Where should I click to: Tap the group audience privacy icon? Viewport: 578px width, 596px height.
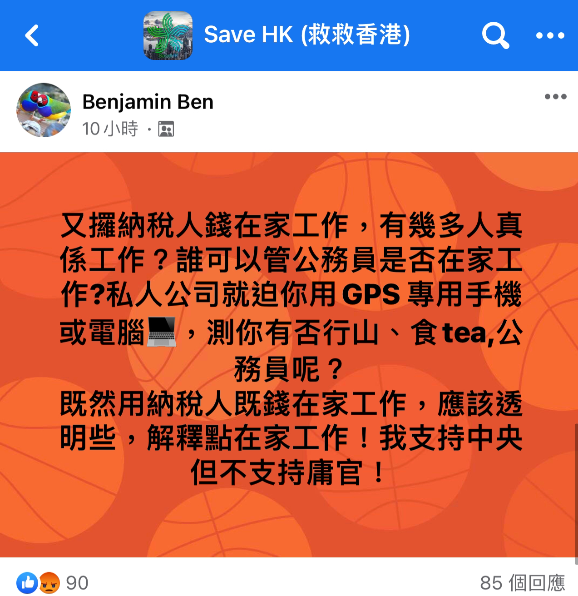166,129
